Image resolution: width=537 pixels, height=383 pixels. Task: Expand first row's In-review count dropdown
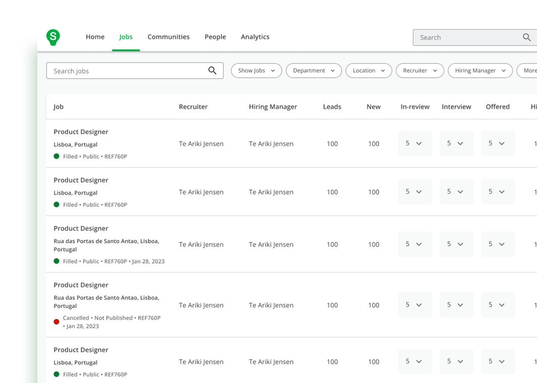(x=414, y=144)
